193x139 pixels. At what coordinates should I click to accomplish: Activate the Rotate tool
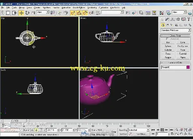coord(27,13)
